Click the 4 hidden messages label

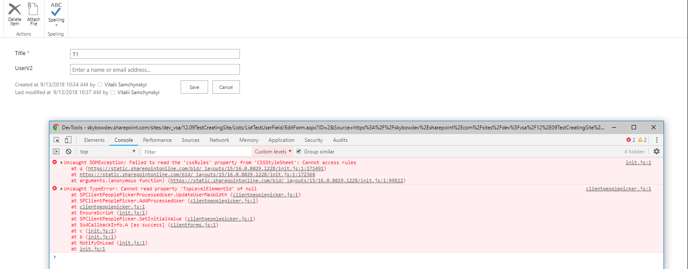click(634, 152)
